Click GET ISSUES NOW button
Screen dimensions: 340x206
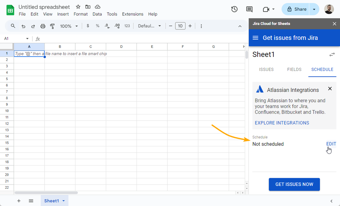tap(294, 184)
